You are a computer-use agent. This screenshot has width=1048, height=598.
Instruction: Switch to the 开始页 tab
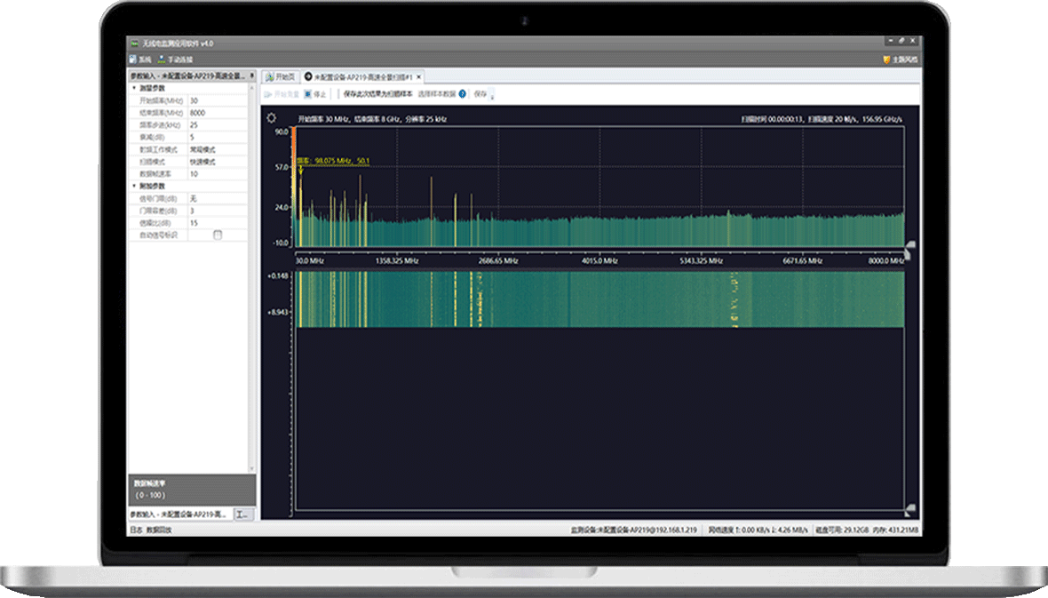tap(281, 77)
